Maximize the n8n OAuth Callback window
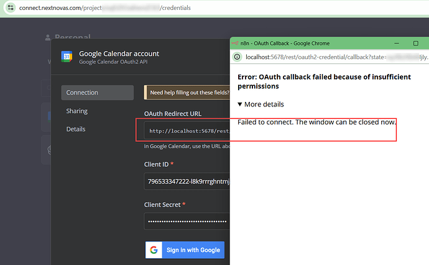 coord(415,44)
